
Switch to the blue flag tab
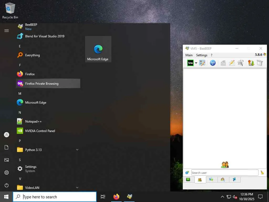pyautogui.click(x=234, y=180)
